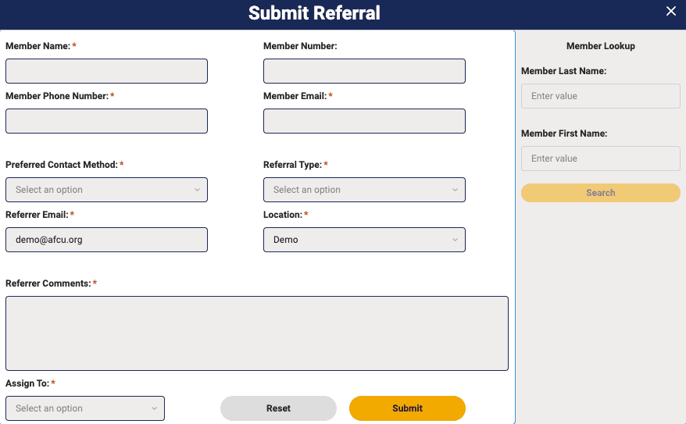Click the chevron on Preferred Contact Method

point(197,190)
